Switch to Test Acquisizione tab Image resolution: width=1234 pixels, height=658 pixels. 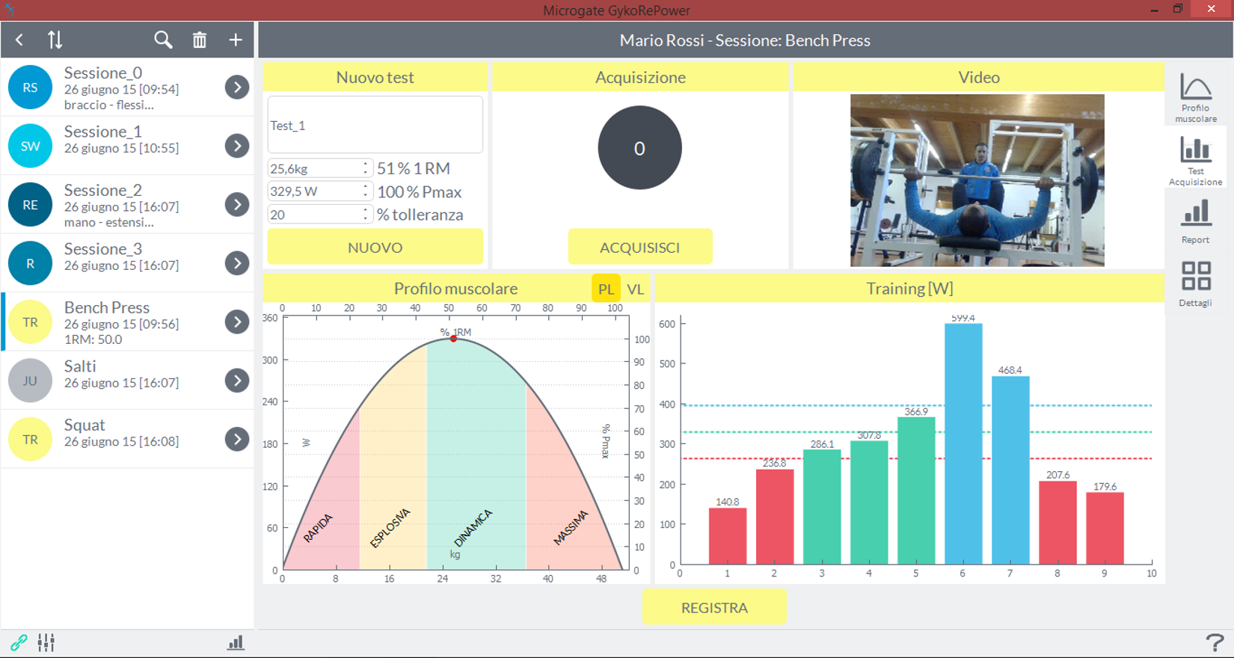click(1195, 160)
